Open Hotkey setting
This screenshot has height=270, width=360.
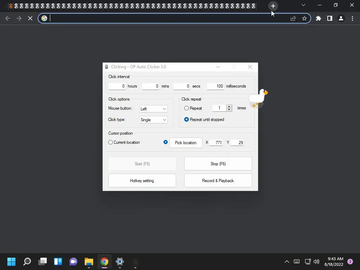pyautogui.click(x=142, y=181)
